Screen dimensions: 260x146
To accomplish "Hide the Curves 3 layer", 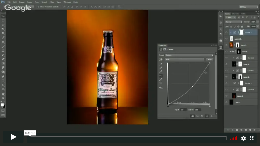I will (x=226, y=70).
